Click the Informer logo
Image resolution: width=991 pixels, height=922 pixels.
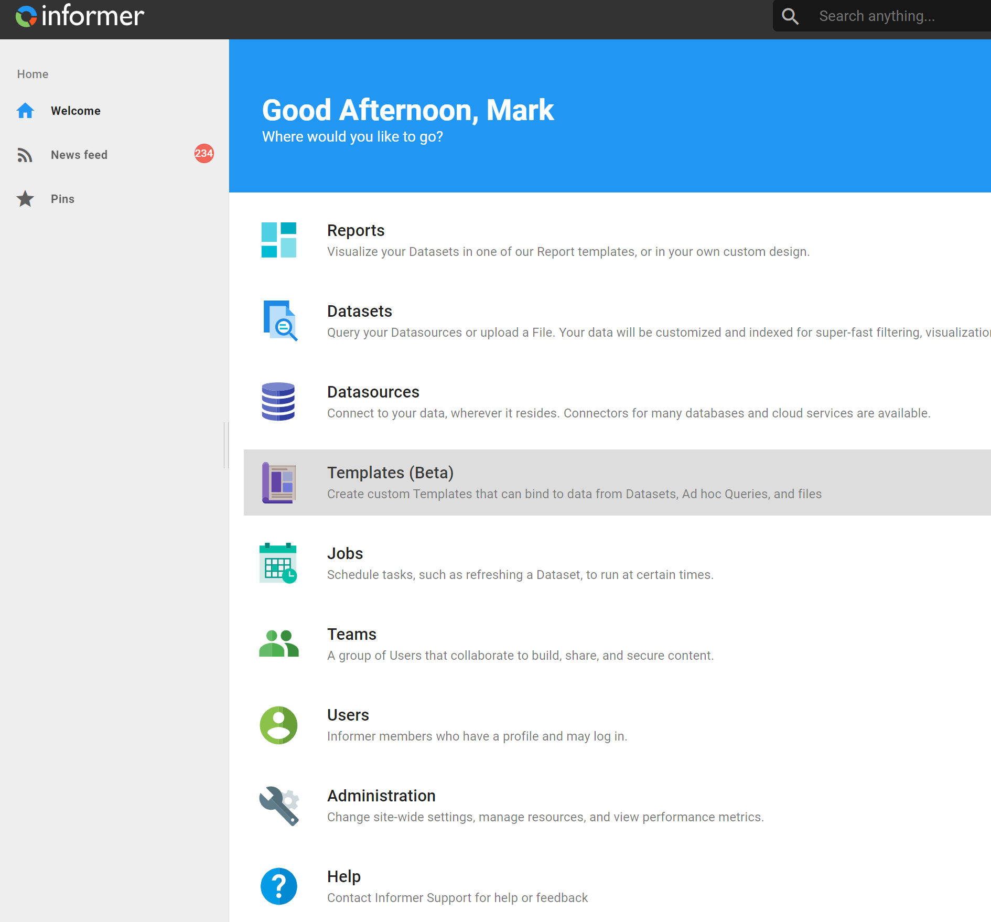click(80, 16)
